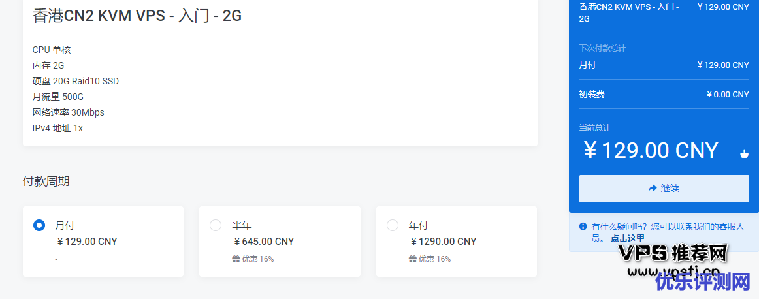Click the 香港CN2 KVM VPS product title
759x299 pixels.
tap(137, 16)
